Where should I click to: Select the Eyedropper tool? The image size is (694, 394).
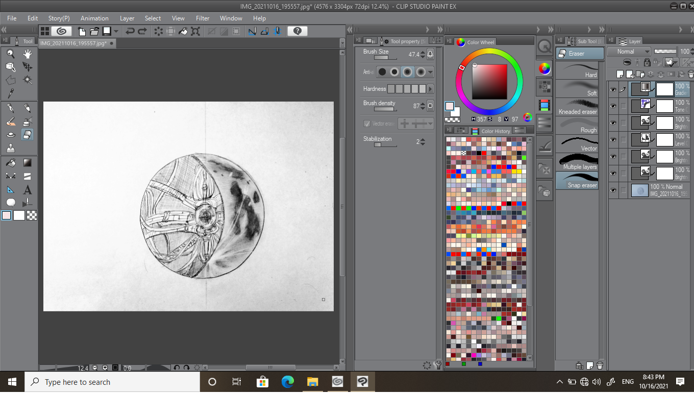coord(11,93)
